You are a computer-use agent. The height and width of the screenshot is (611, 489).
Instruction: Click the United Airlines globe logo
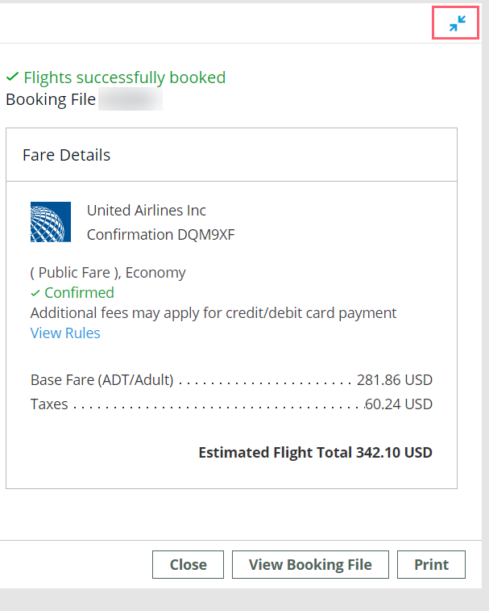coord(51,222)
